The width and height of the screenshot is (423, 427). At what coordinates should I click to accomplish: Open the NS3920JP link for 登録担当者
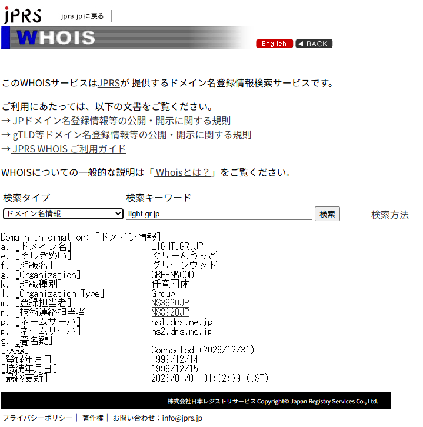click(x=170, y=303)
